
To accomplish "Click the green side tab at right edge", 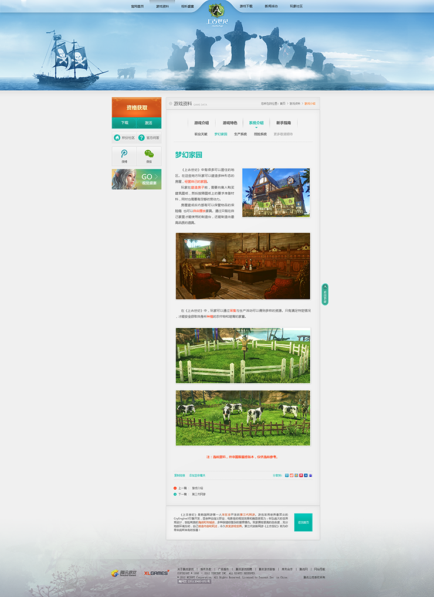I will coord(325,294).
